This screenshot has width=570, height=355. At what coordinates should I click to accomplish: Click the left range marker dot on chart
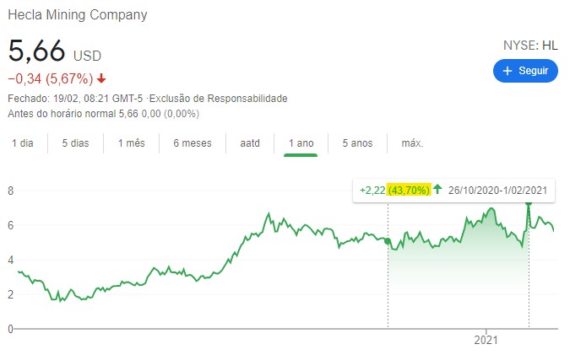coord(388,242)
